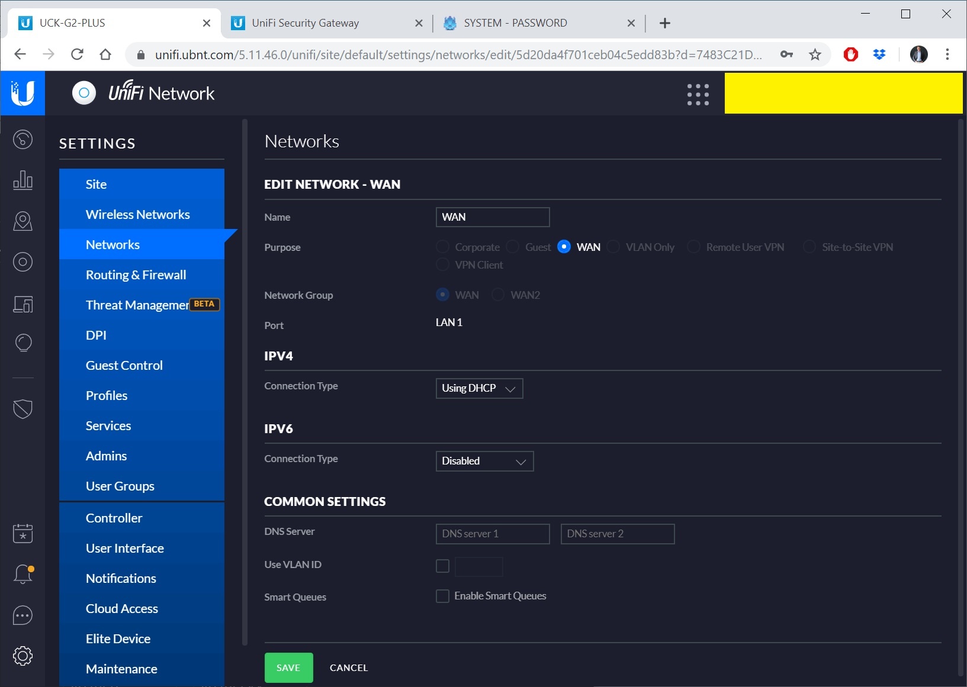Bookmark this page with the star
967x687 pixels.
(x=815, y=54)
